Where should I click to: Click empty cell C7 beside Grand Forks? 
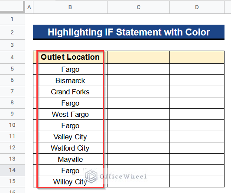139,91
